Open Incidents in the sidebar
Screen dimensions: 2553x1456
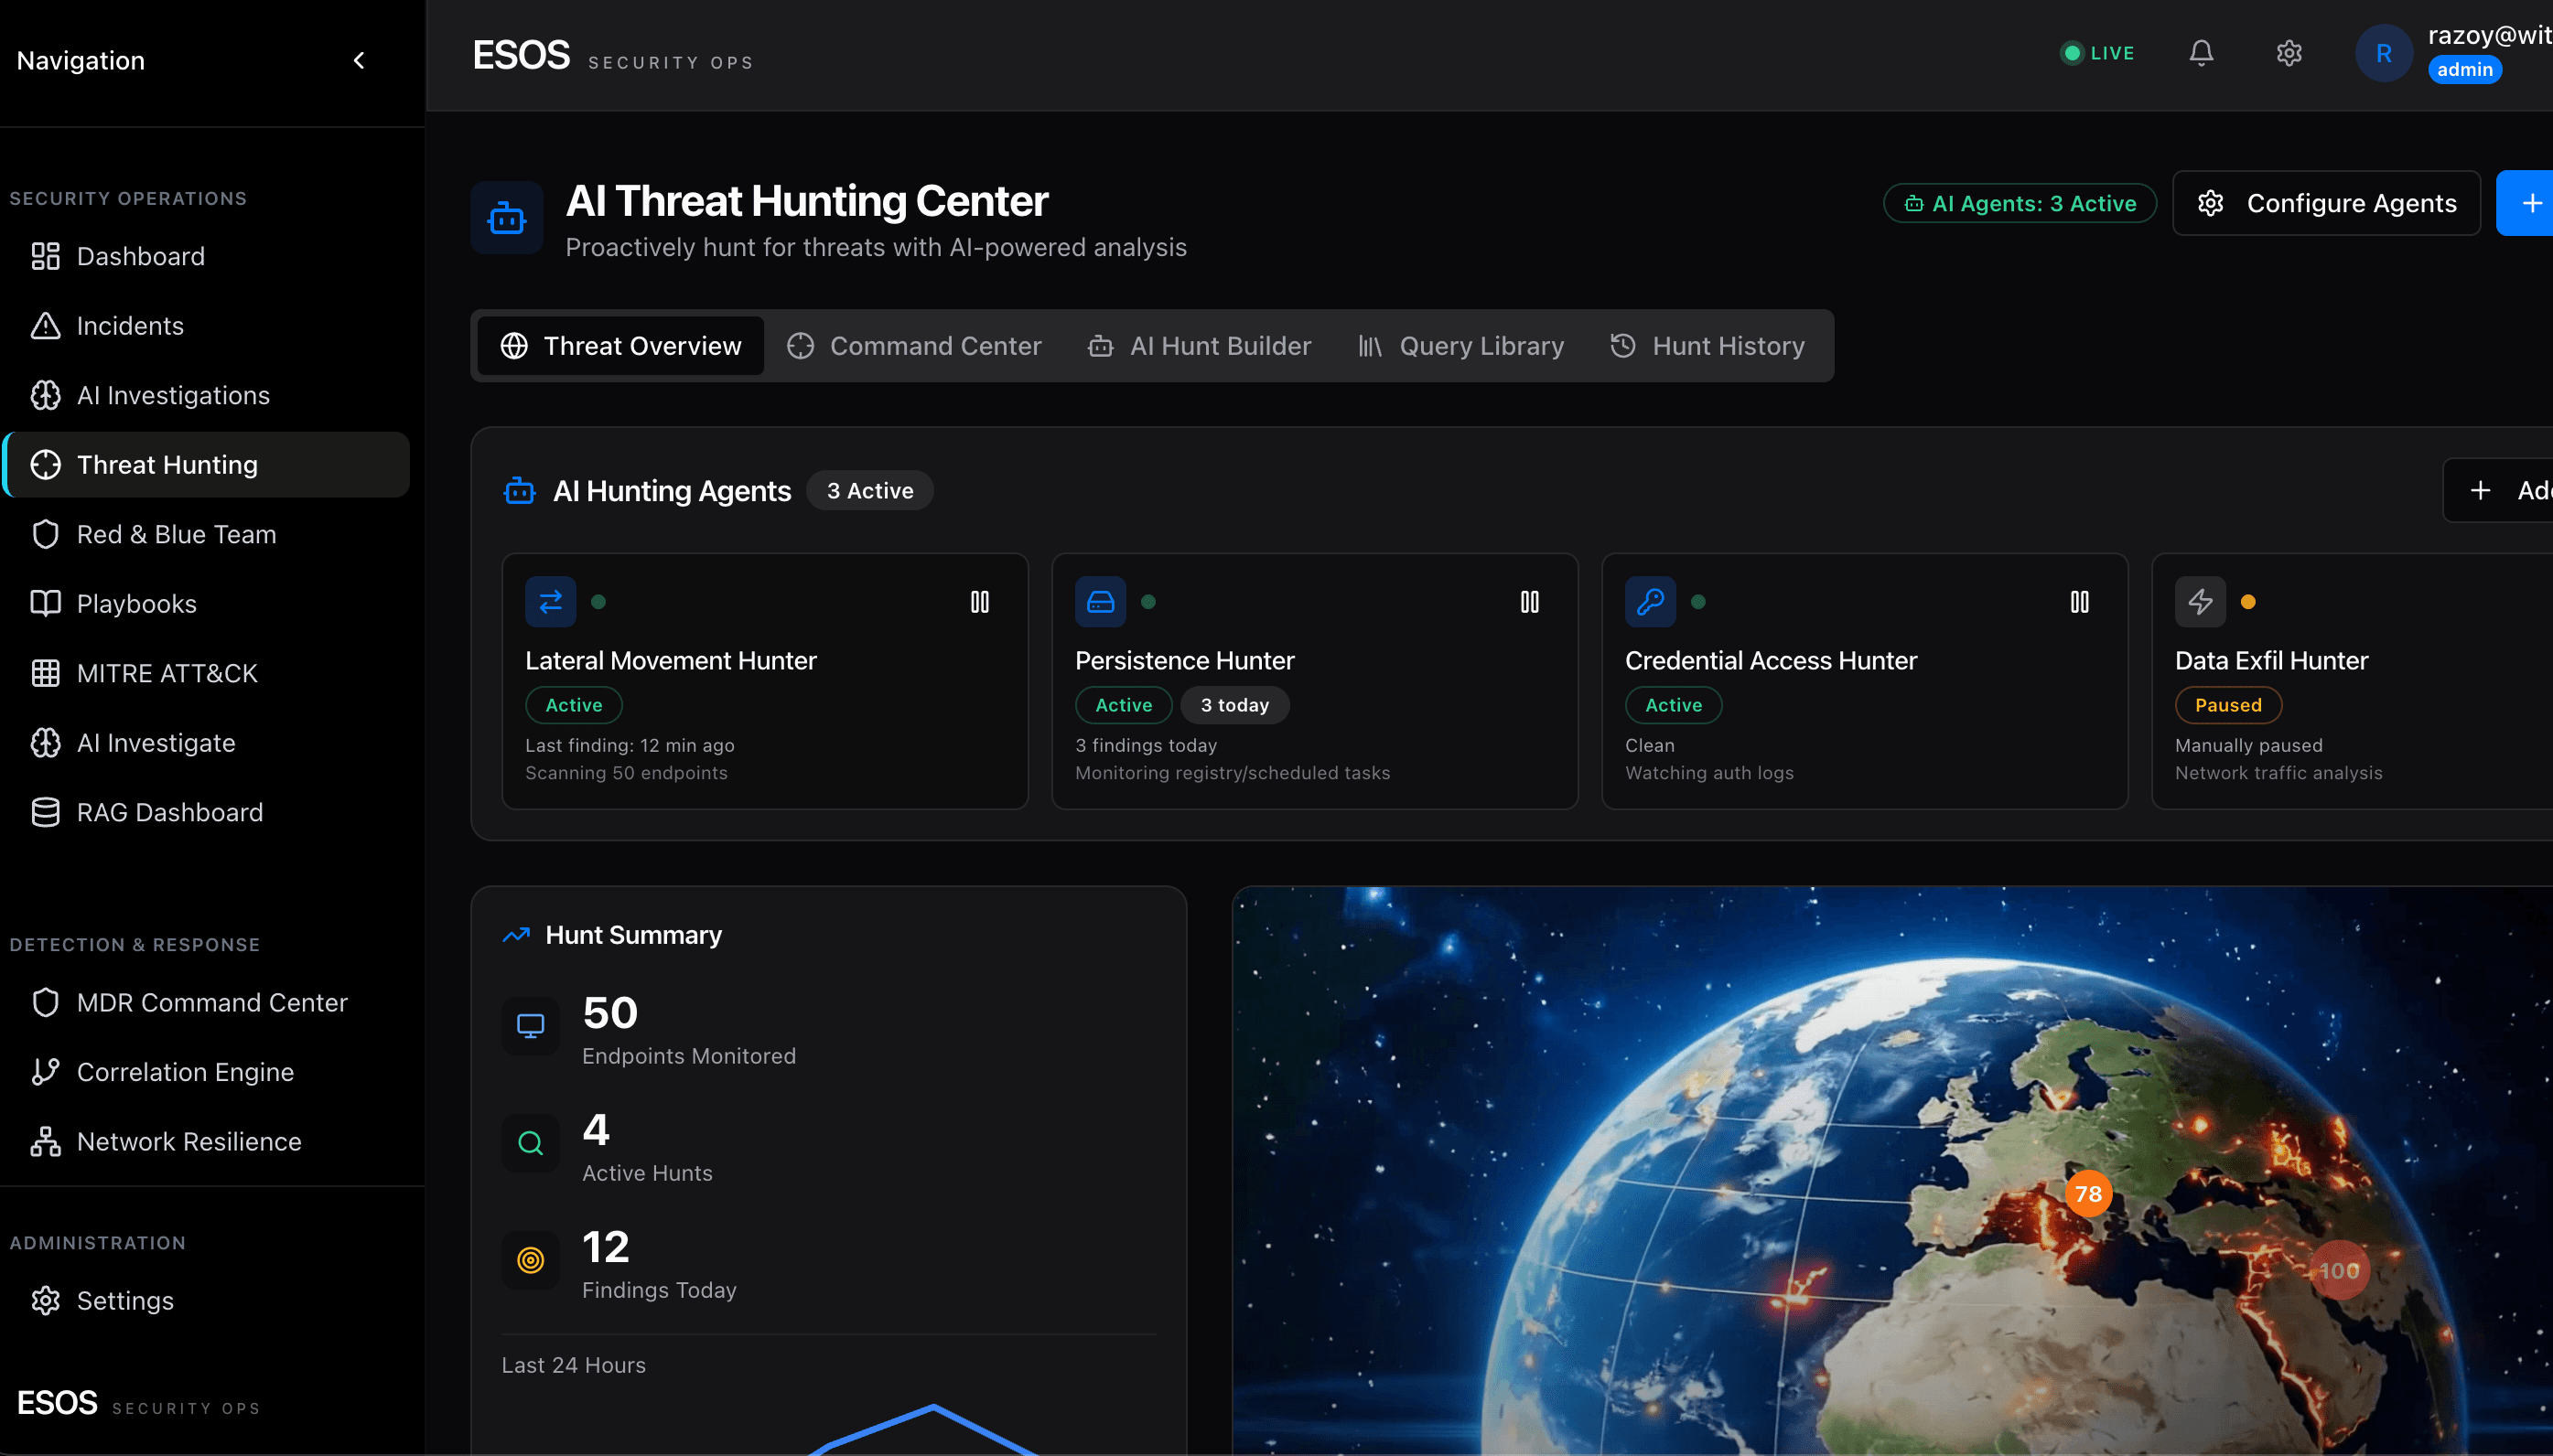pos(207,326)
